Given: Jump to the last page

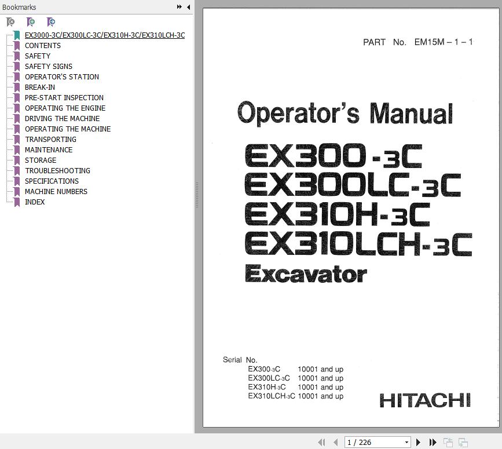Looking at the screenshot, I should pyautogui.click(x=433, y=442).
